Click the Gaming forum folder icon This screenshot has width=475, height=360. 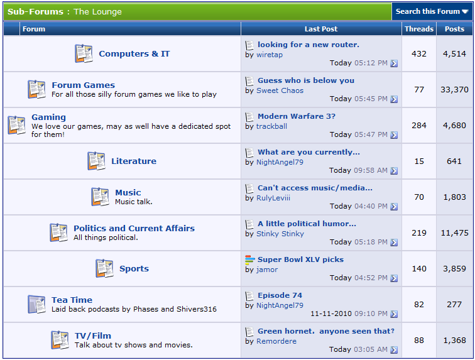[16, 125]
